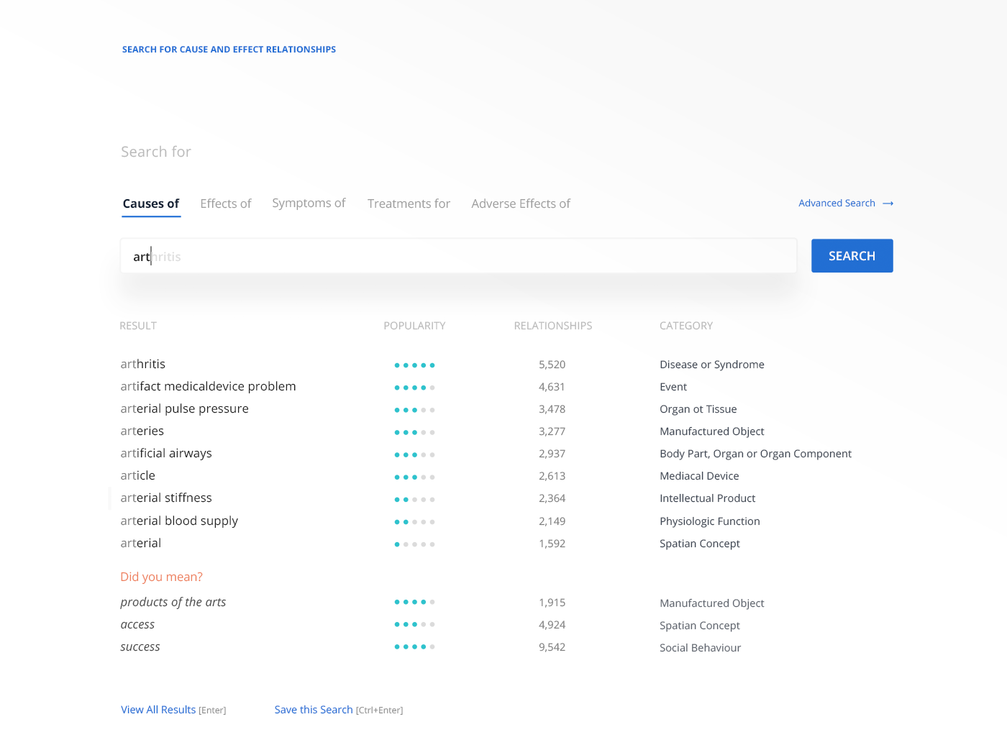The image size is (1007, 755).
Task: Switch to the Effects of tab
Action: coord(226,203)
